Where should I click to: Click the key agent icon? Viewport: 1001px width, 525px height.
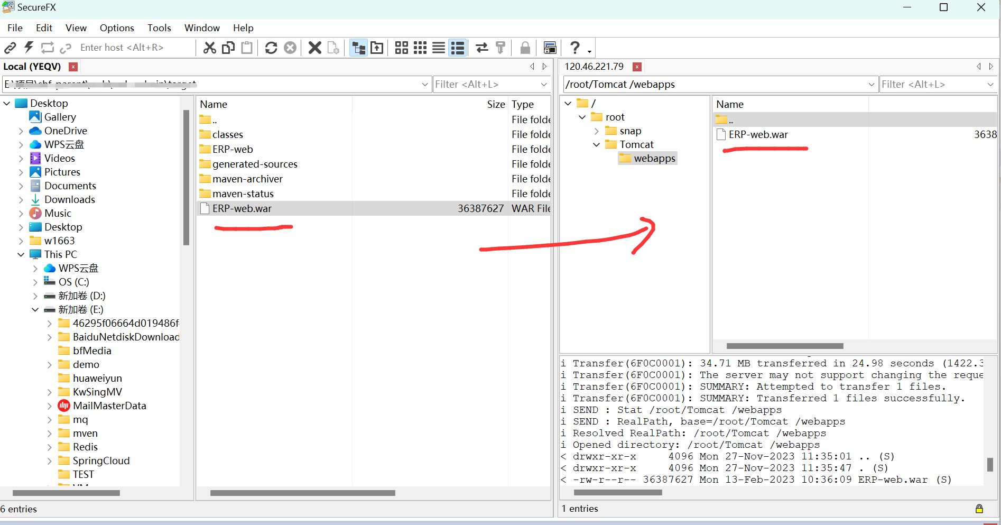click(x=501, y=48)
